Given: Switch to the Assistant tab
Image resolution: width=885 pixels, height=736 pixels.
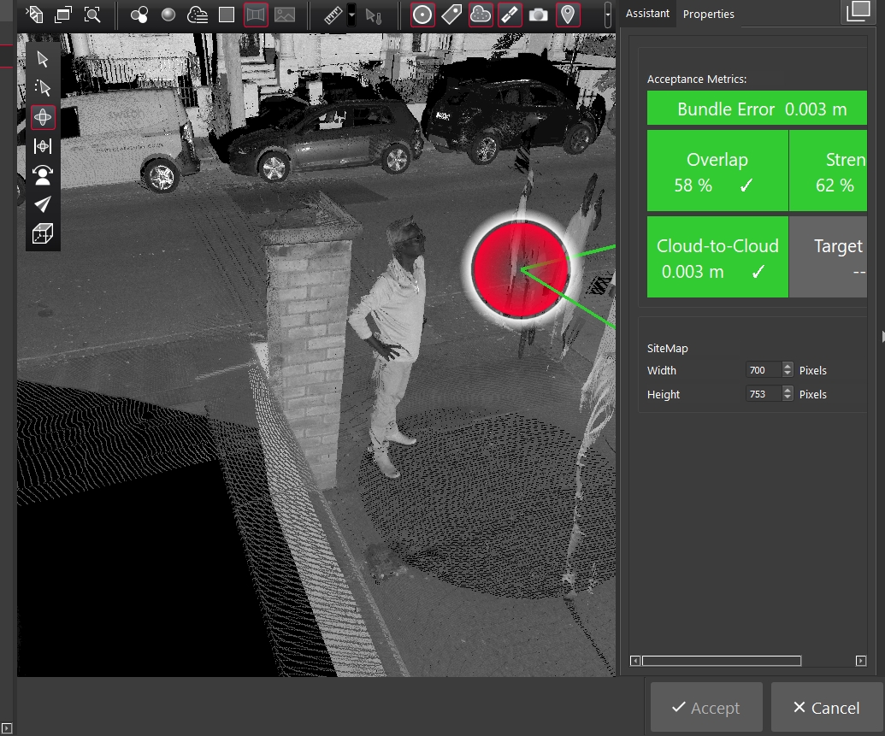Looking at the screenshot, I should pyautogui.click(x=647, y=14).
